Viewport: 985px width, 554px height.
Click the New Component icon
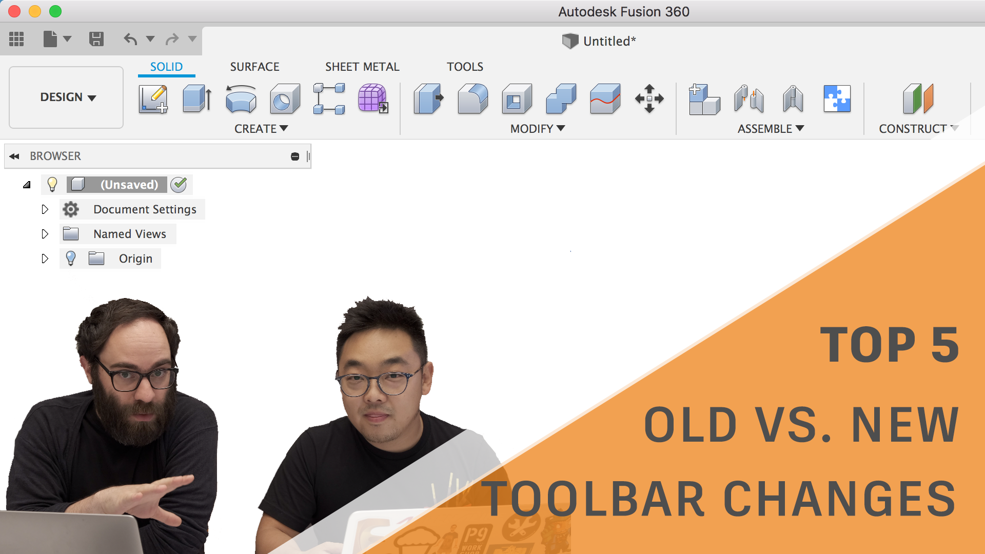coord(704,98)
